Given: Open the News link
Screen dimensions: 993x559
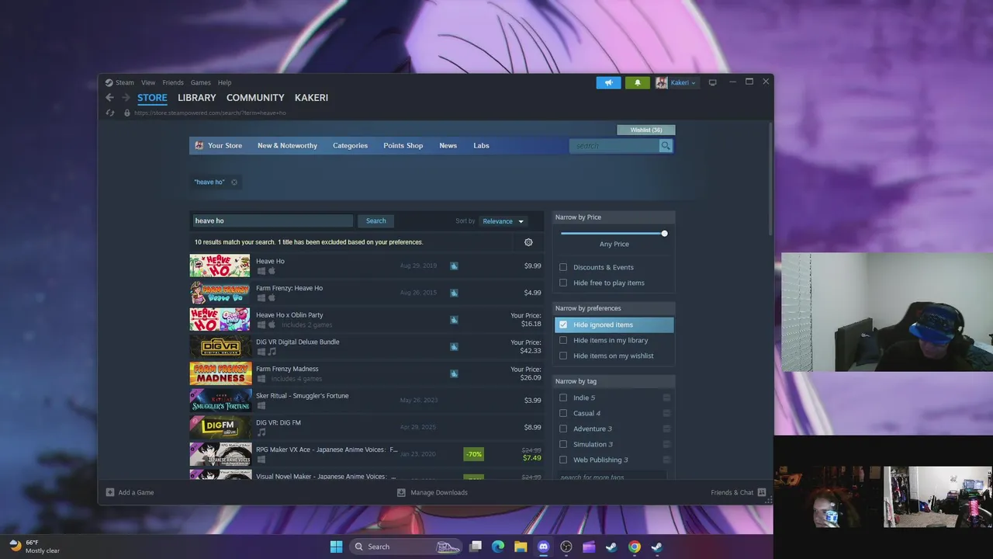Looking at the screenshot, I should [x=448, y=146].
